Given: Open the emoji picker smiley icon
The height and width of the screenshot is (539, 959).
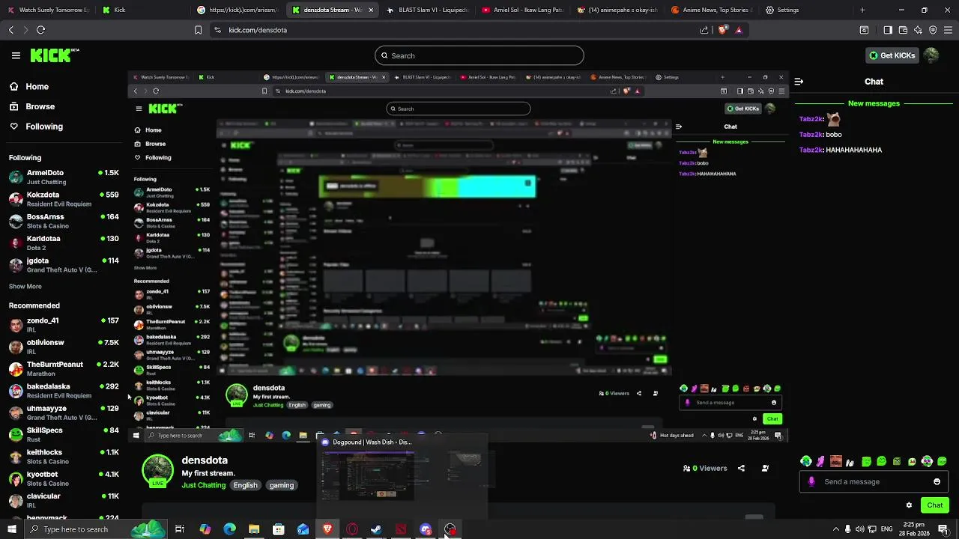Looking at the screenshot, I should click(937, 481).
